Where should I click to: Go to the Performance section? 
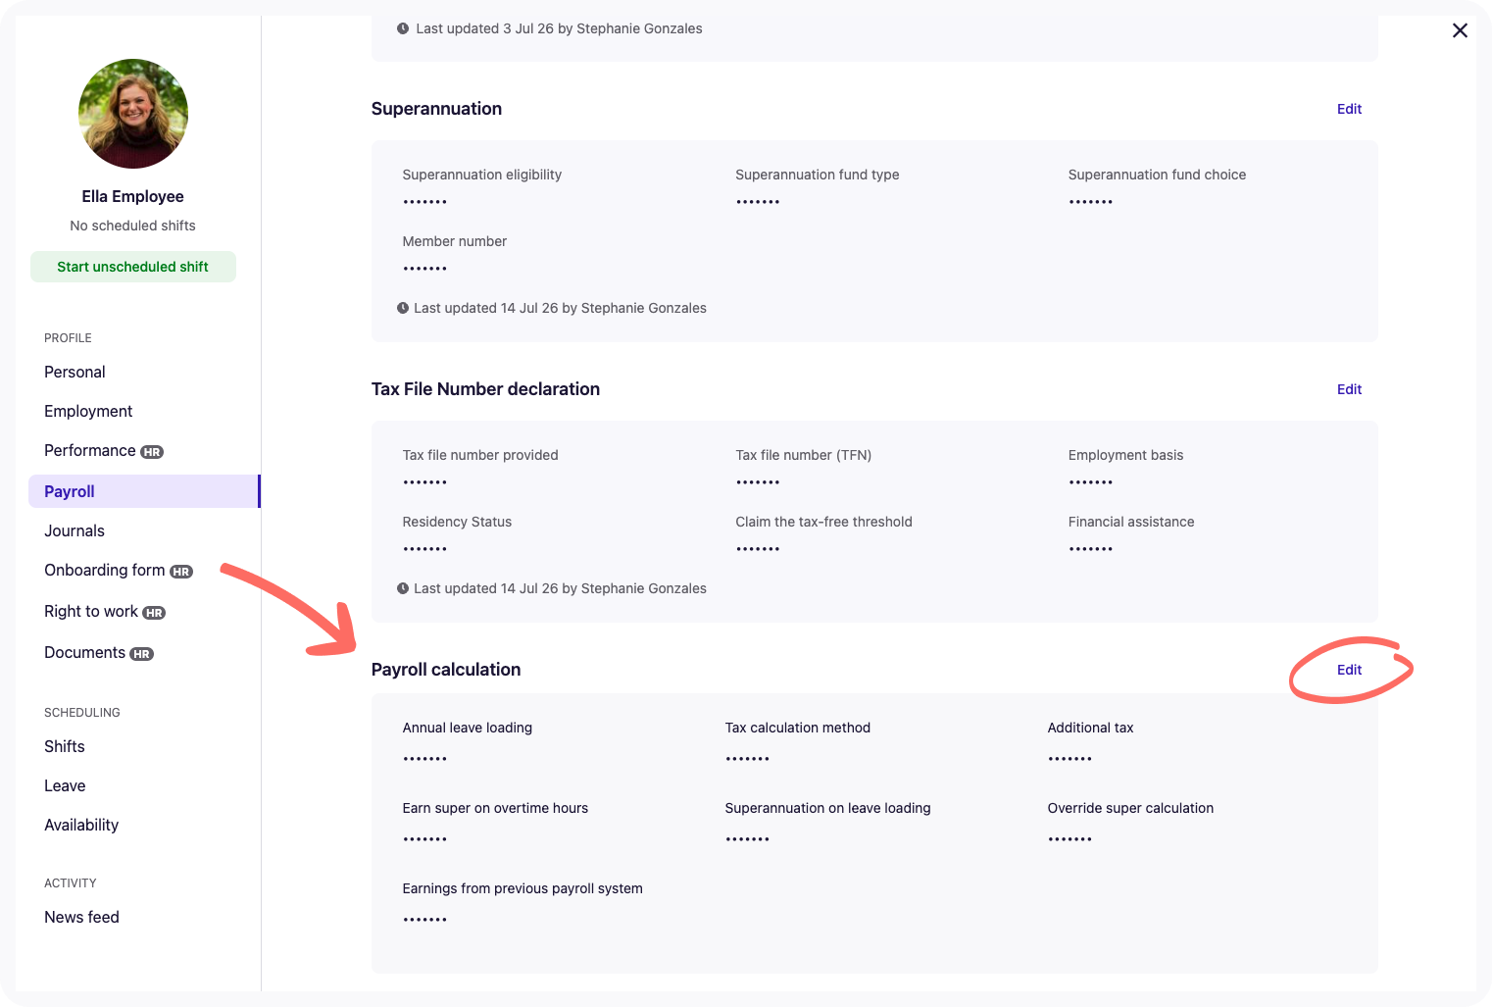(90, 450)
